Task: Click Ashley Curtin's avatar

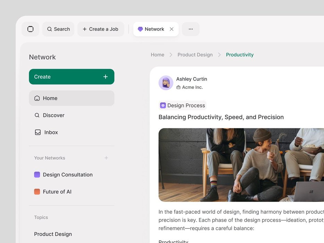Action: point(166,83)
